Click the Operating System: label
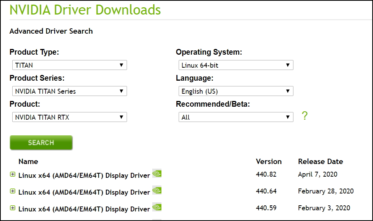Viewport: 373px width, 221px height. (x=209, y=52)
